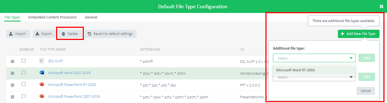Click the Export button
387x103 pixels.
point(44,34)
